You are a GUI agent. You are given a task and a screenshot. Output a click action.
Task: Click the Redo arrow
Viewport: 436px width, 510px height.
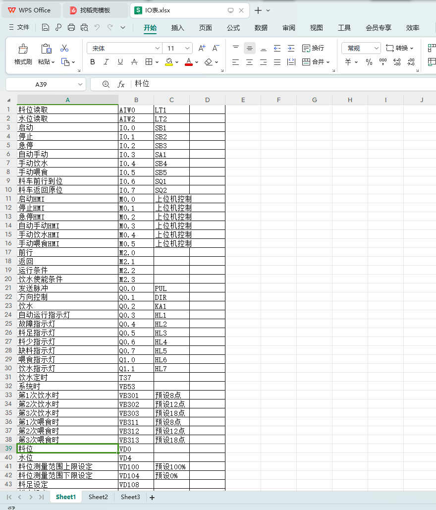(110, 28)
